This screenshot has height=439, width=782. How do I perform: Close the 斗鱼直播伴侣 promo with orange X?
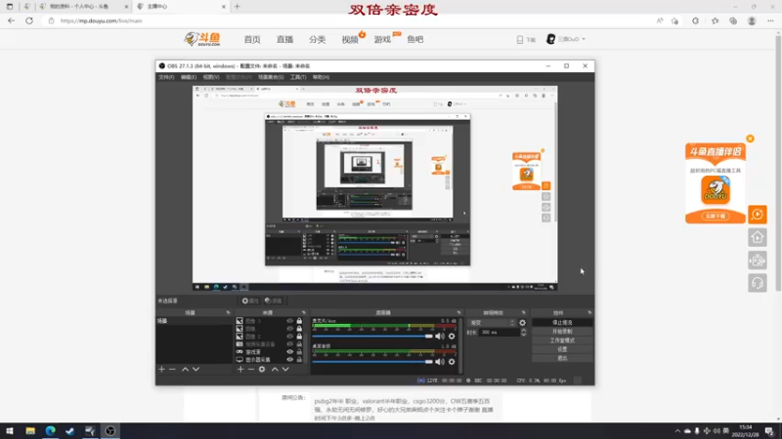[x=750, y=139]
